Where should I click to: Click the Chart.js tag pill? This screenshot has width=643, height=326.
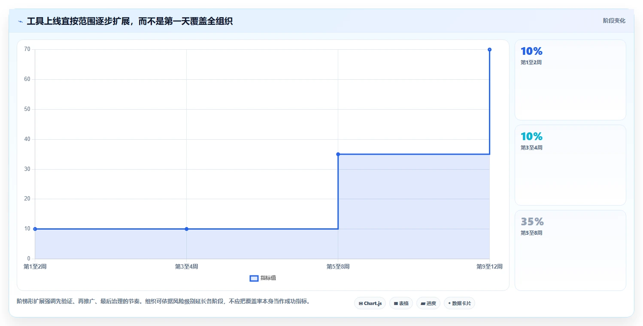click(370, 303)
